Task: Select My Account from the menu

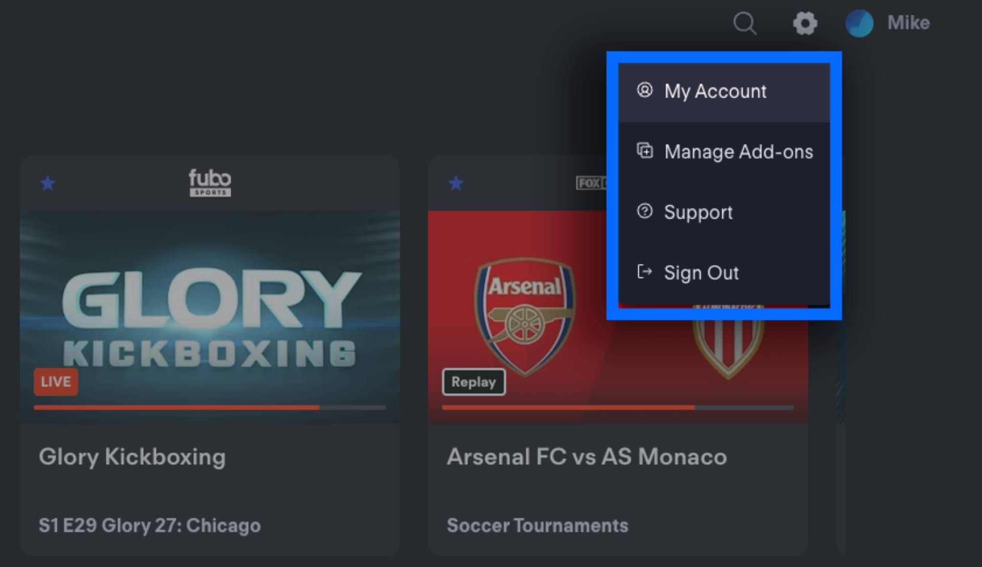Action: (715, 91)
